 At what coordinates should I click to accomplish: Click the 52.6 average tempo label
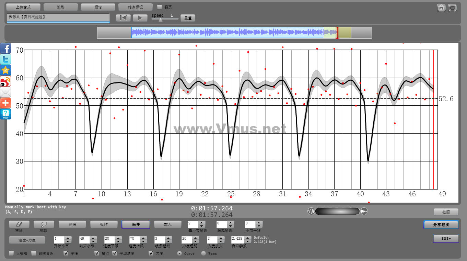click(x=446, y=99)
